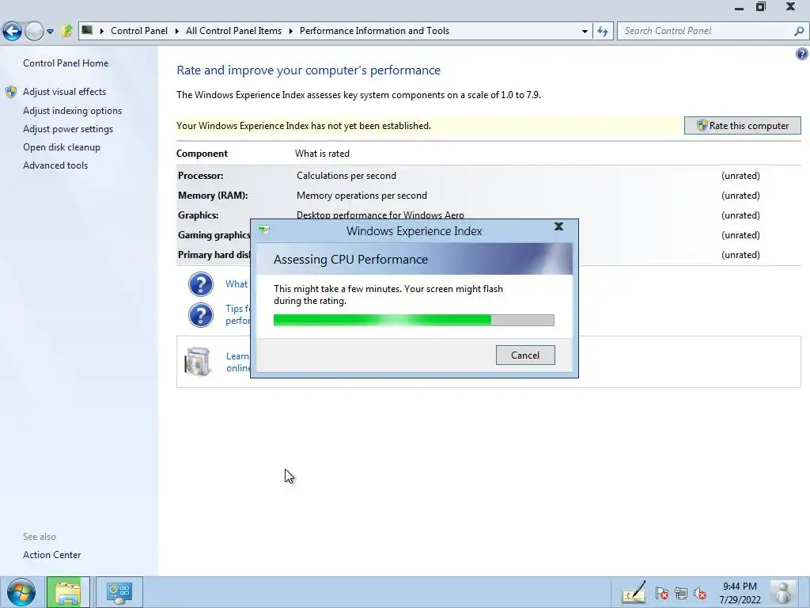The height and width of the screenshot is (608, 810).
Task: Click the Component column header
Action: (x=202, y=154)
